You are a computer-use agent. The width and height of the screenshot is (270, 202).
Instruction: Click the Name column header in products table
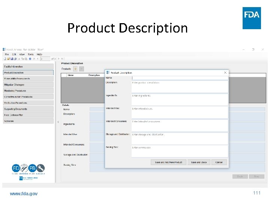pos(70,75)
